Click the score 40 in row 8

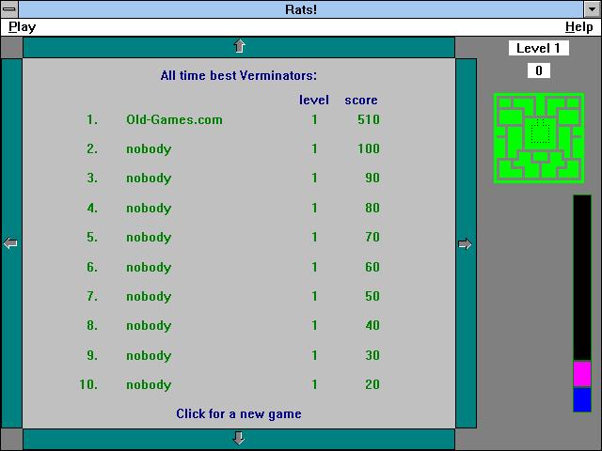[x=372, y=325]
